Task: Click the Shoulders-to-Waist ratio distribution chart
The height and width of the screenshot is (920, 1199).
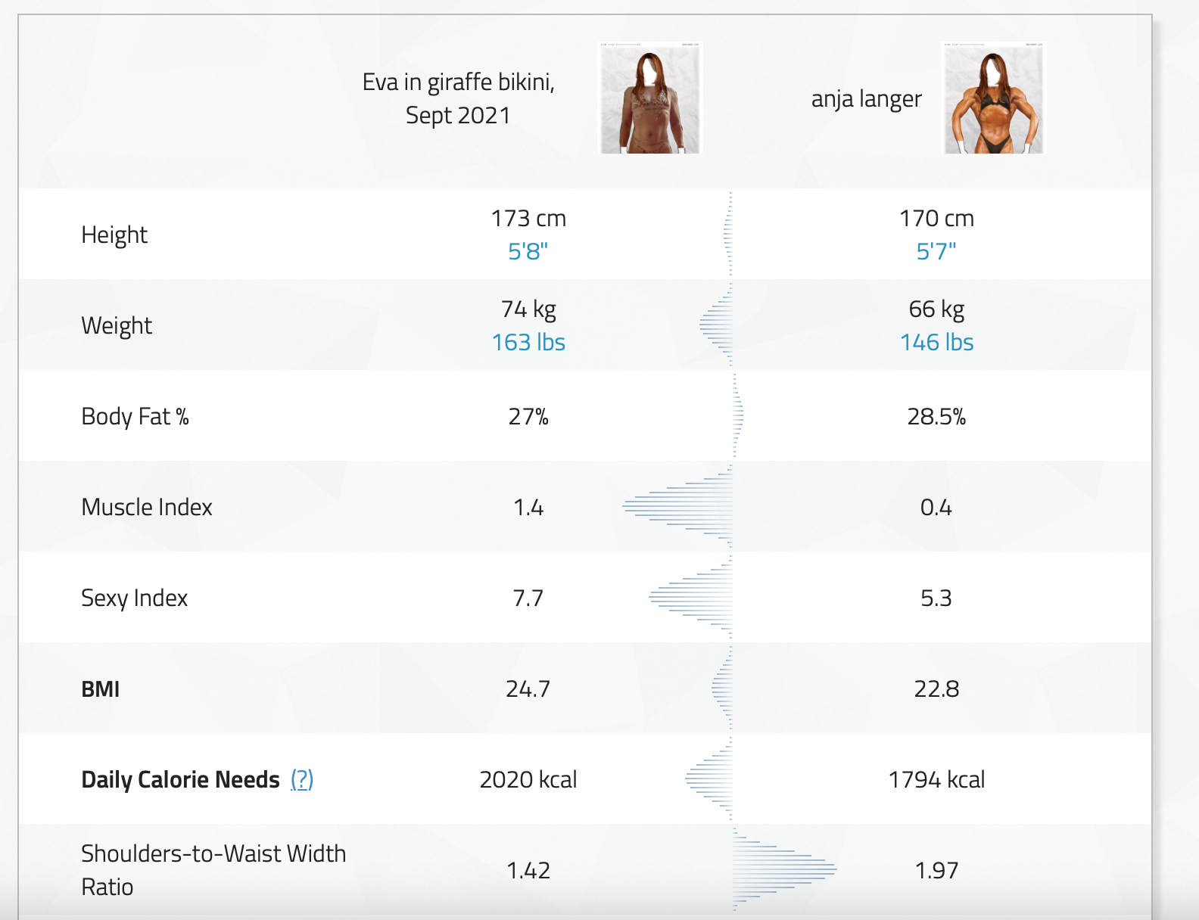Action: click(783, 870)
